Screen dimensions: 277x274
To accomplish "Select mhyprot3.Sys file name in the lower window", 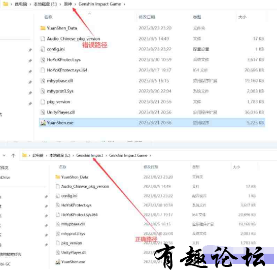I will tap(73, 234).
